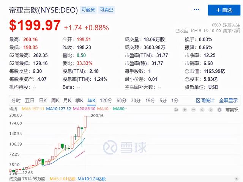Click the 总市值 1165.99亿 value

pos(214,71)
